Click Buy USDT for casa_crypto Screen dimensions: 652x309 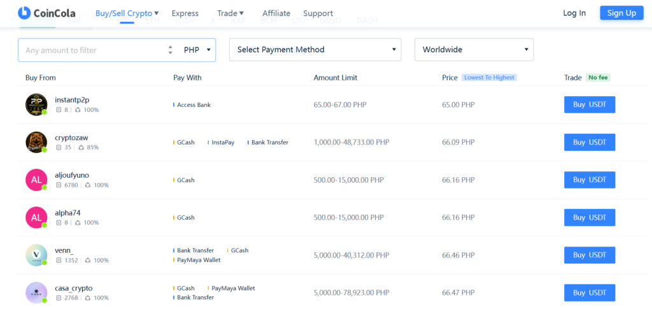(x=590, y=293)
